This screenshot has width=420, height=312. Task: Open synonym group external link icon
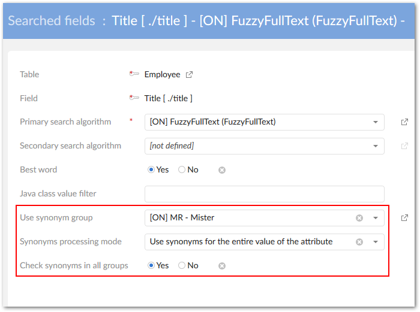click(404, 218)
